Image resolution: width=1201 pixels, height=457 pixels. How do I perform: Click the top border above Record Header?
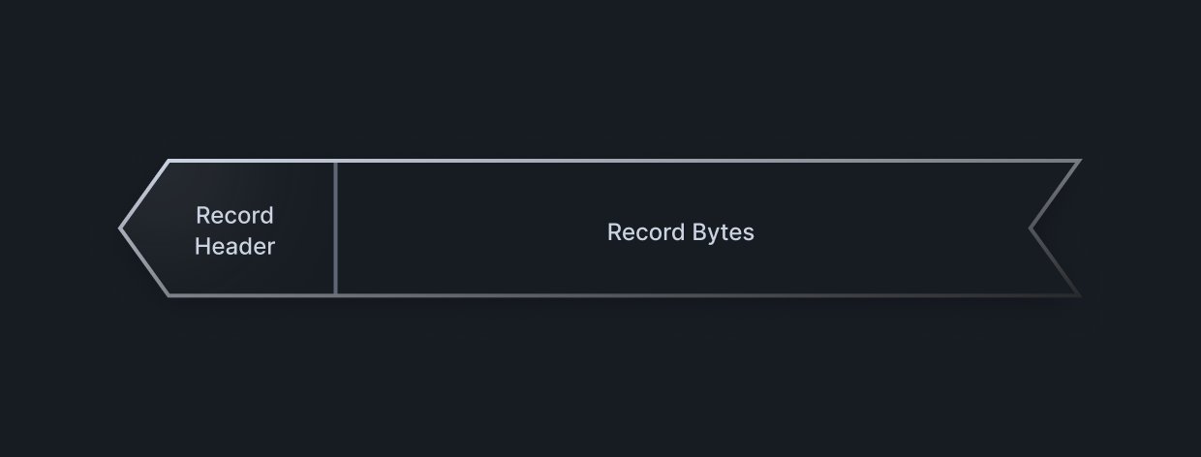(252, 161)
